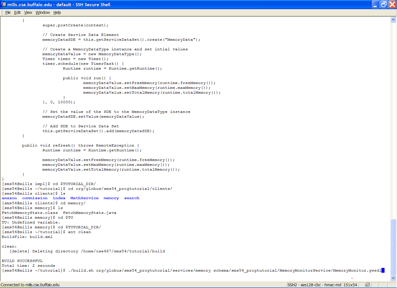Click the 'Connected to mills.cse.buffalo.edu' status text

30,285
